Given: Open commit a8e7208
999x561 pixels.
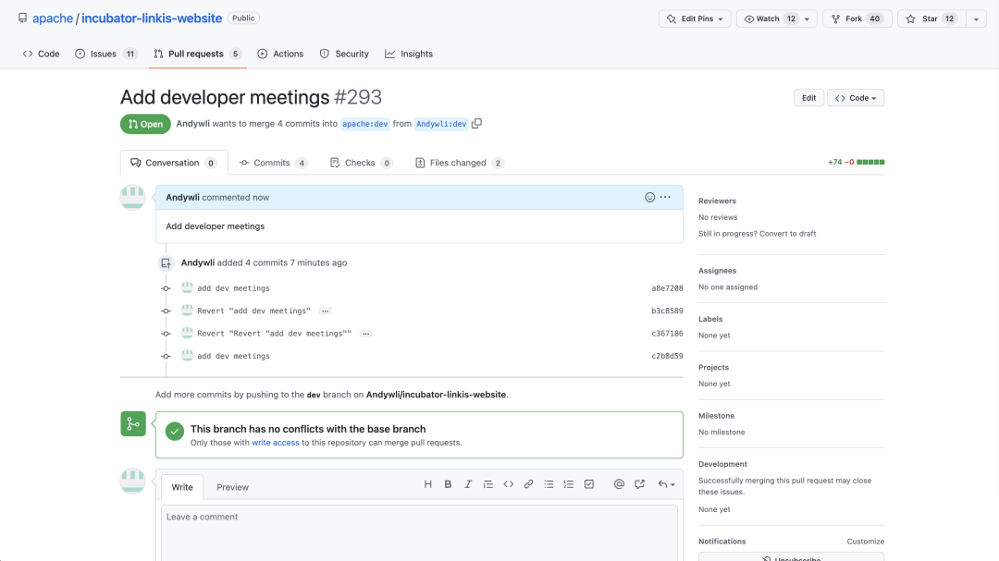Looking at the screenshot, I should click(x=667, y=288).
